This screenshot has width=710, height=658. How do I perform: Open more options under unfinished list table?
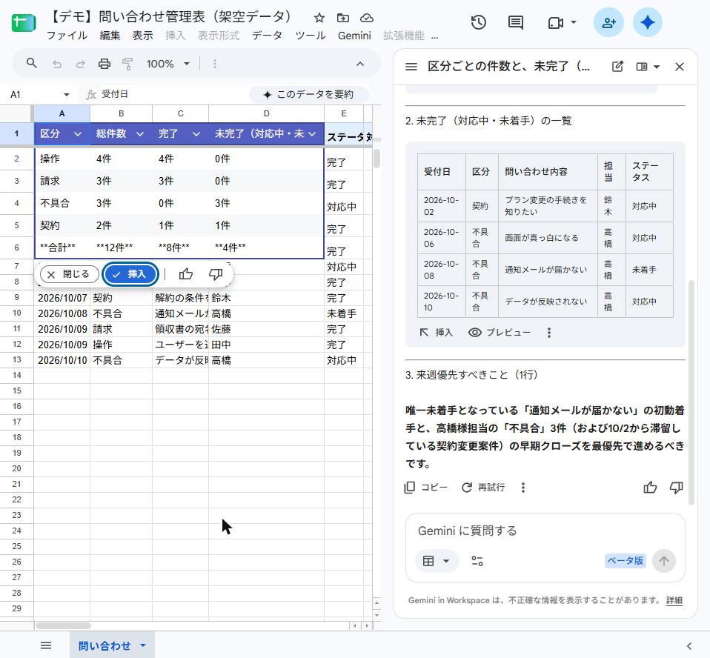[548, 333]
